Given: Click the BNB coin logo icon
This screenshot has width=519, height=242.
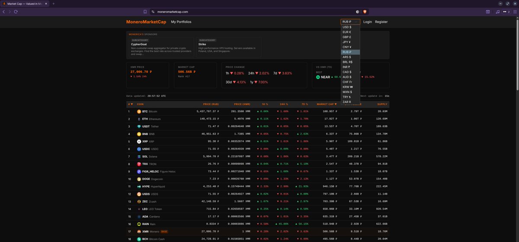Looking at the screenshot, I should tap(139, 134).
